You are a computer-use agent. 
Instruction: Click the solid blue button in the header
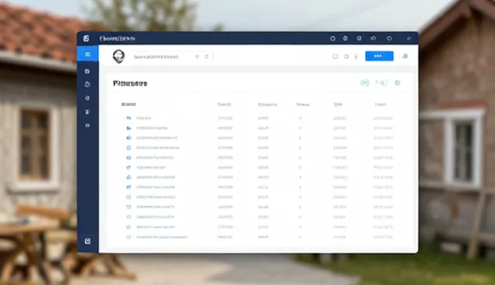click(379, 57)
